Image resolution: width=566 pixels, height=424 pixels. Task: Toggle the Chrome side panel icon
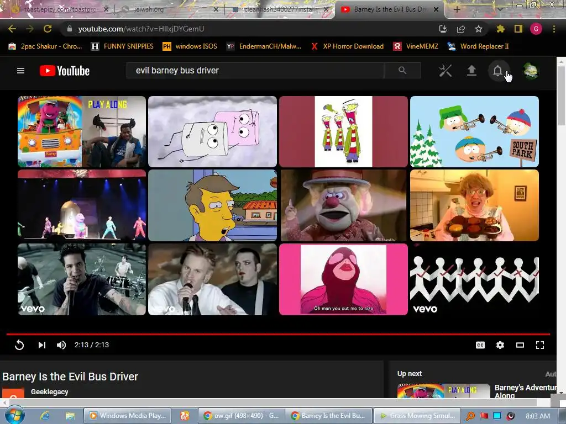518,29
